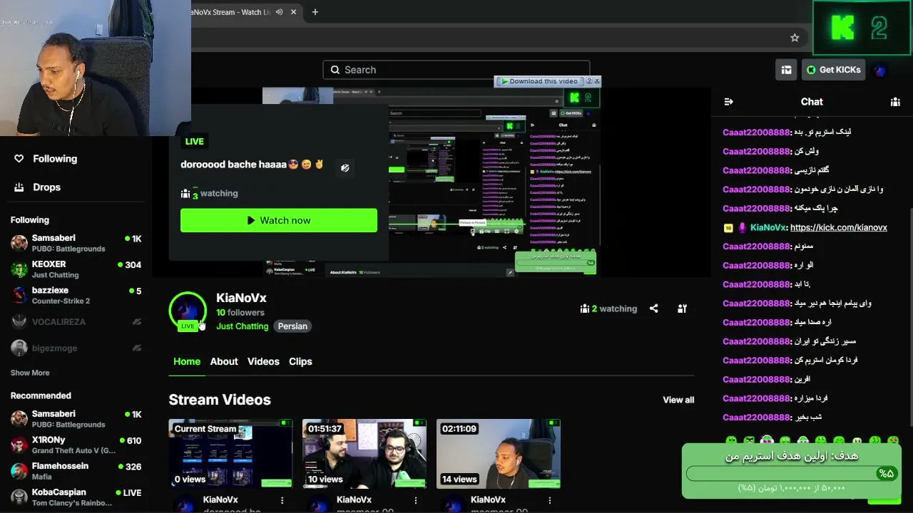Open KiaNoVx's live channel avatar
913x513 pixels.
[188, 311]
